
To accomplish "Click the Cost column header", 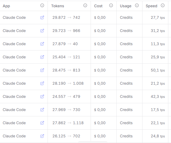I will click(x=98, y=6).
